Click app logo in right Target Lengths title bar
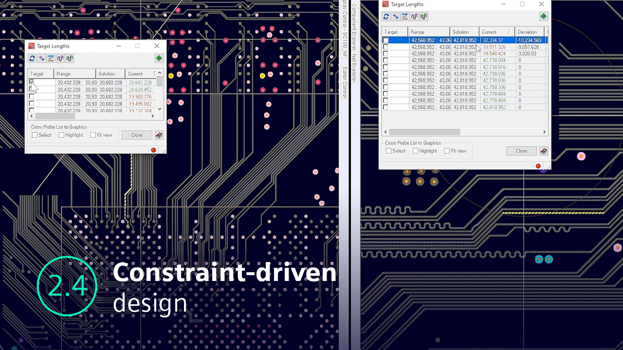The image size is (623, 350). tap(386, 4)
